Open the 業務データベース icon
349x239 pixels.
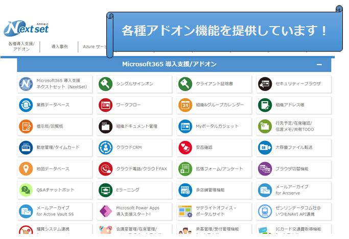pyautogui.click(x=26, y=105)
